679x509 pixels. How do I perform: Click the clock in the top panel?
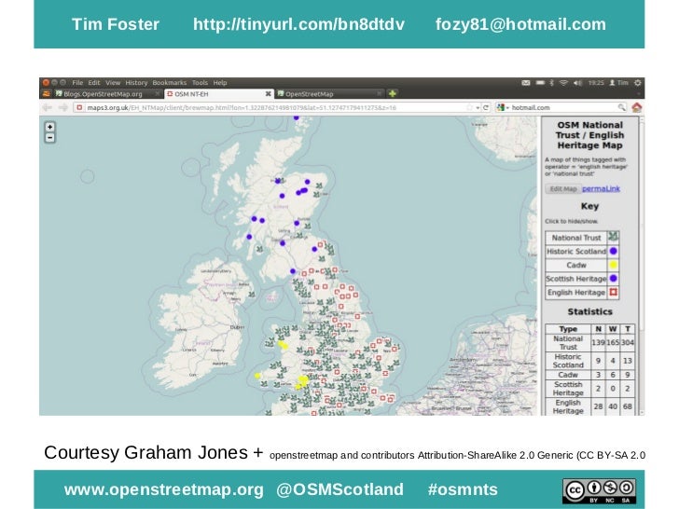pos(596,83)
